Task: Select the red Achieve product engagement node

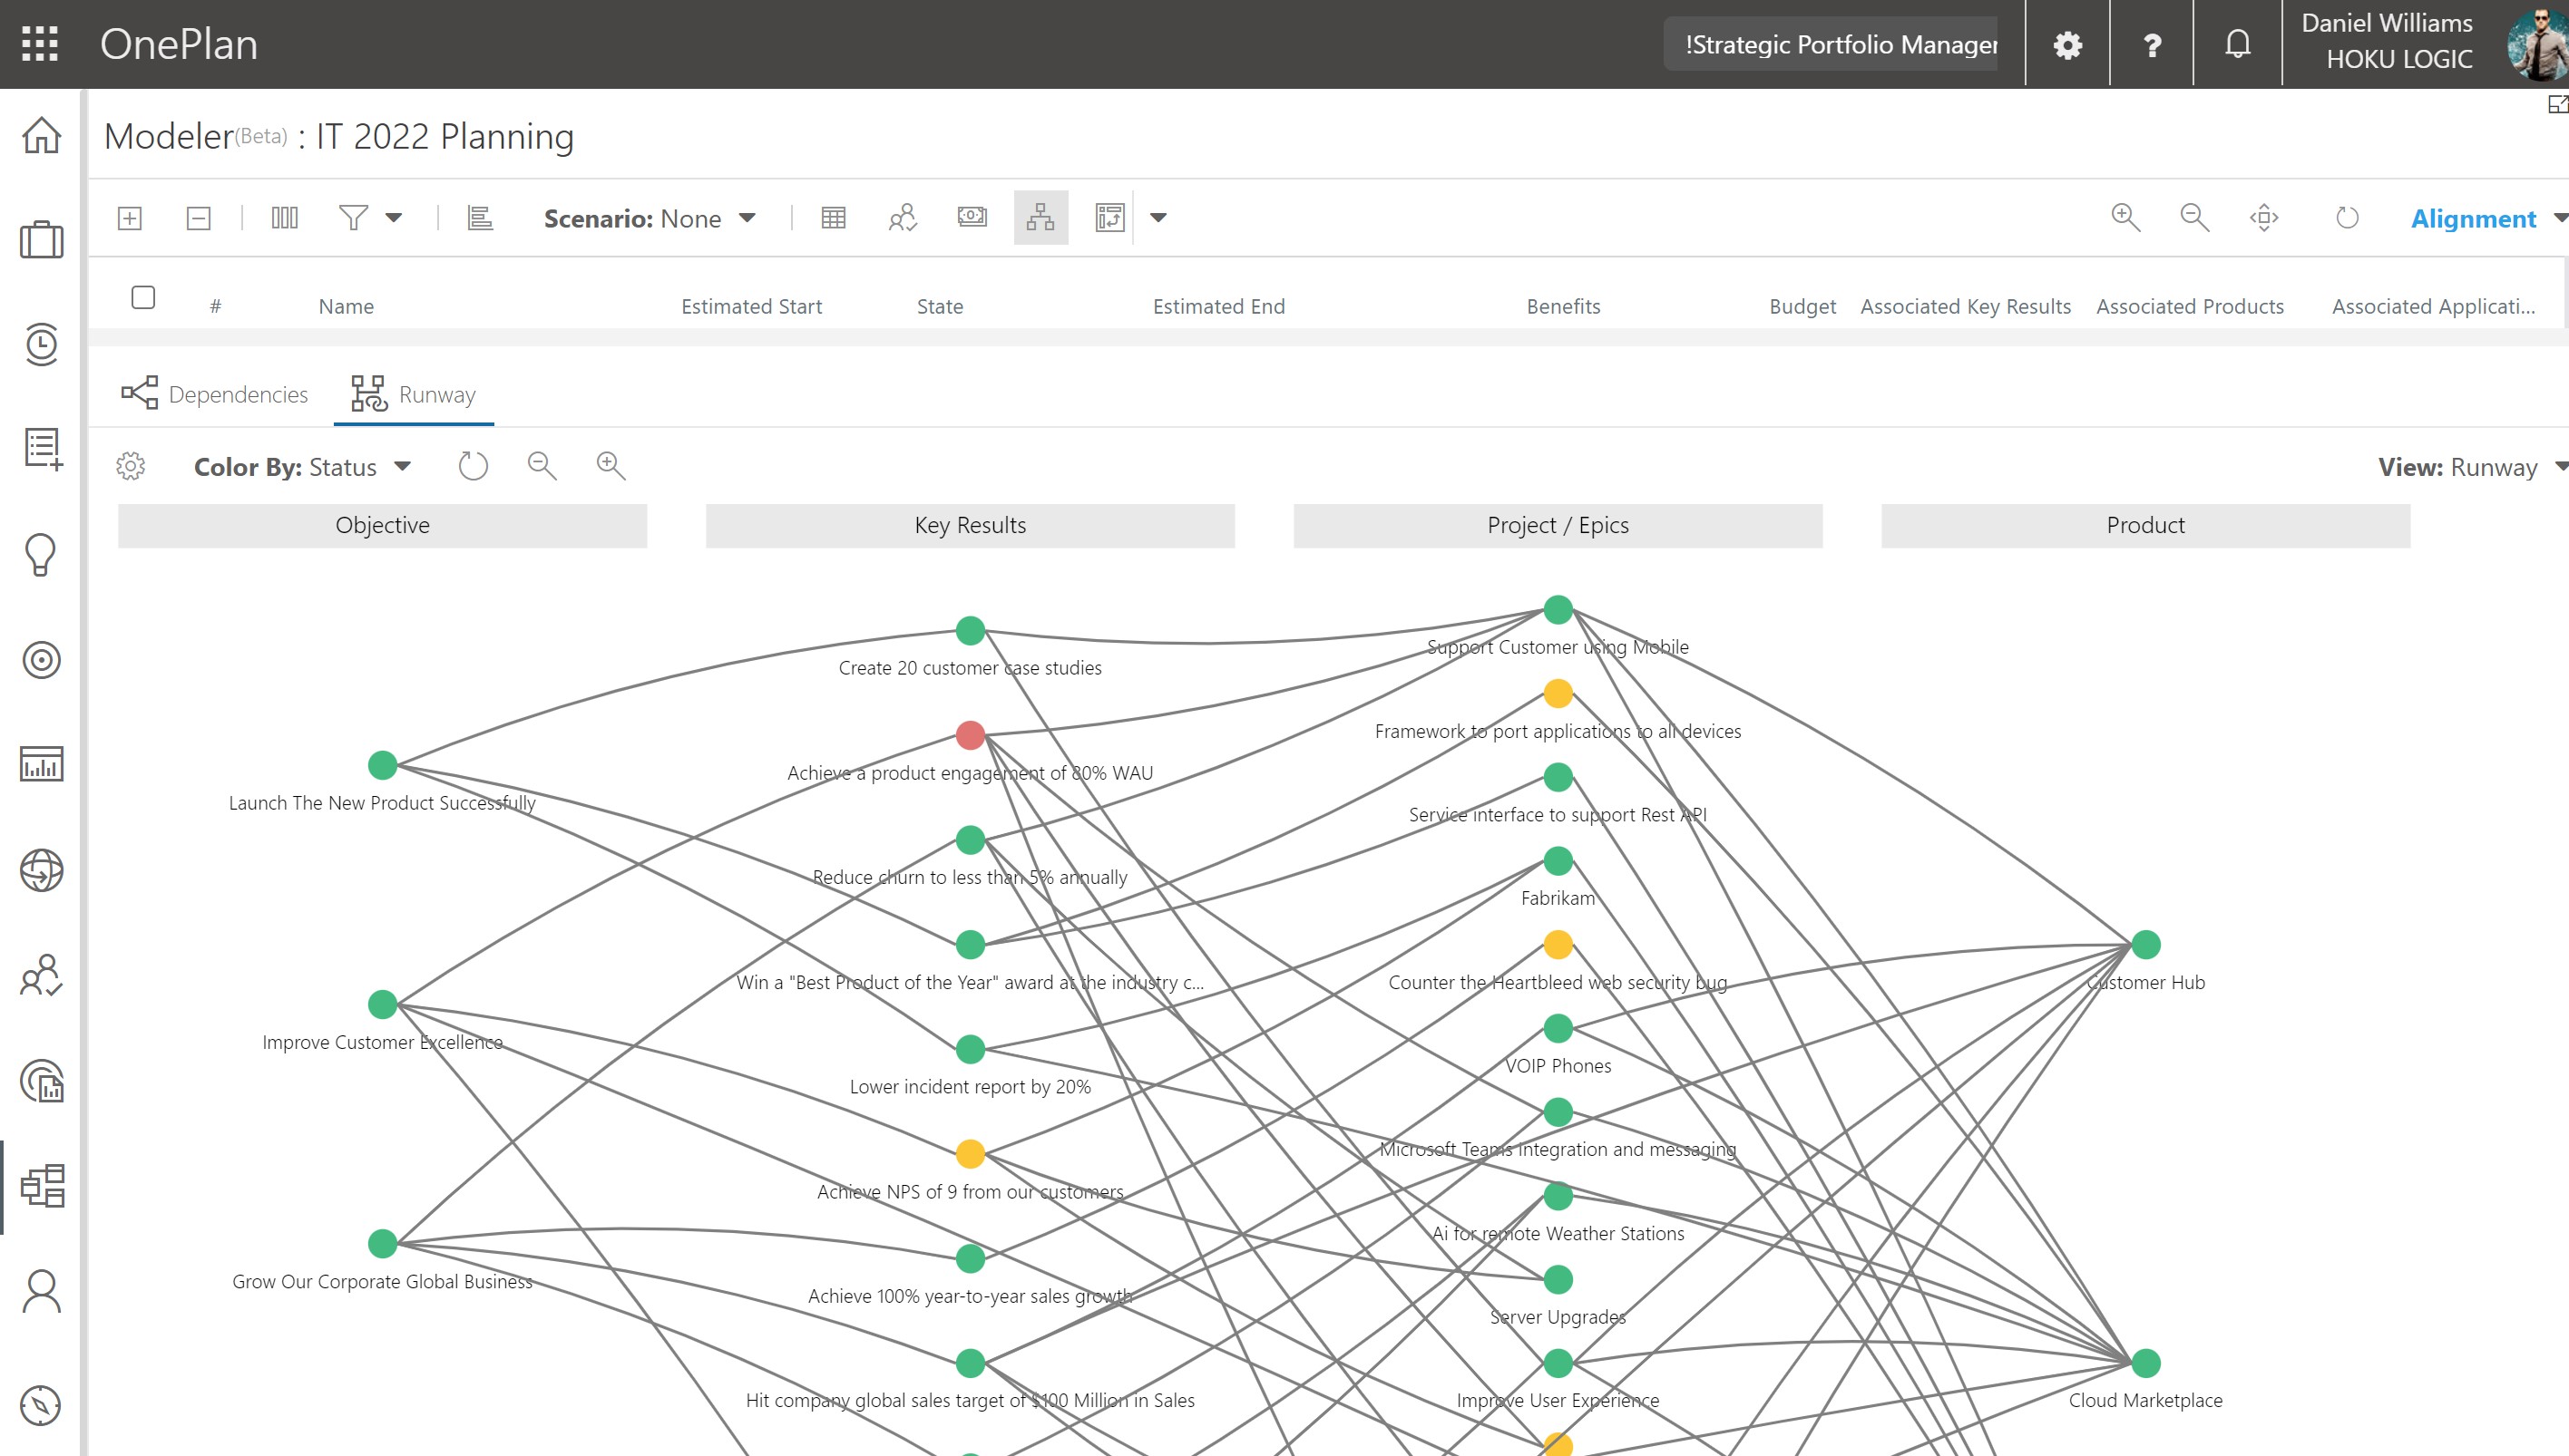Action: click(x=971, y=735)
